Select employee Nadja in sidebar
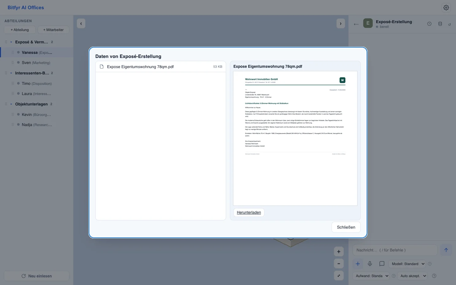 (37, 125)
